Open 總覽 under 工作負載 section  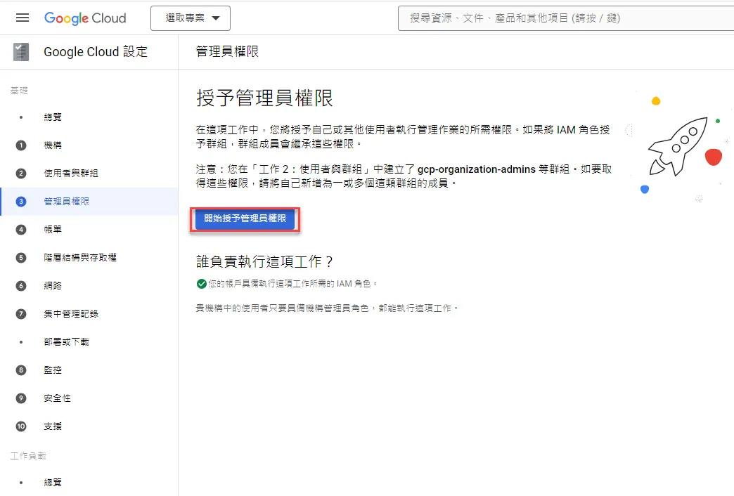click(x=53, y=483)
